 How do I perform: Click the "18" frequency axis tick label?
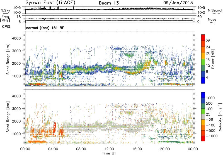tap(18, 17)
